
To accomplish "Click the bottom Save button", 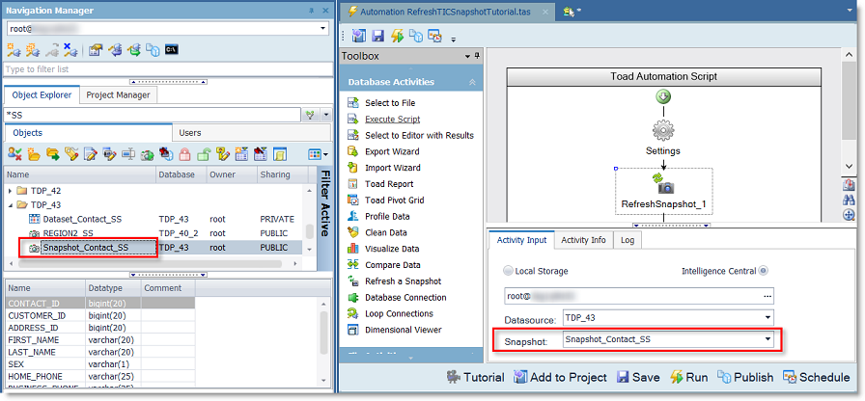I will pos(638,377).
